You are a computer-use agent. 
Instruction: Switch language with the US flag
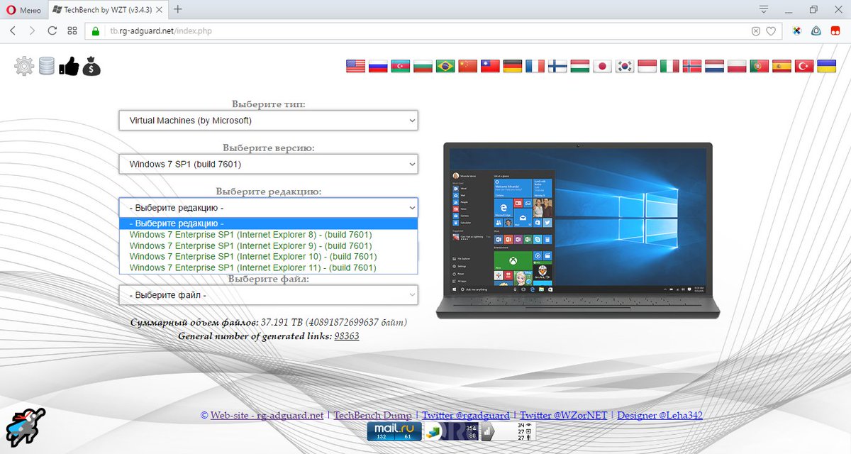pyautogui.click(x=355, y=66)
